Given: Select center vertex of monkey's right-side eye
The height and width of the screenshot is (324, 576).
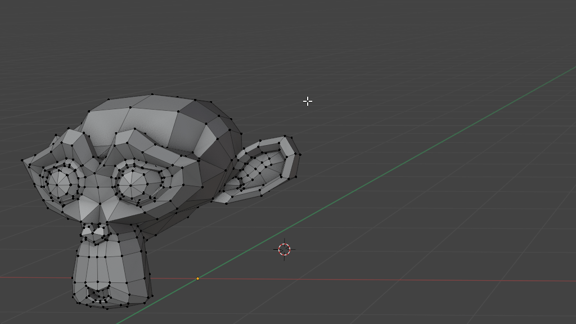Looking at the screenshot, I should click(x=132, y=184).
